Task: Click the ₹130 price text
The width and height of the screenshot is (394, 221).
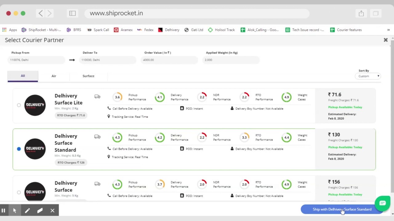Action: tap(334, 134)
